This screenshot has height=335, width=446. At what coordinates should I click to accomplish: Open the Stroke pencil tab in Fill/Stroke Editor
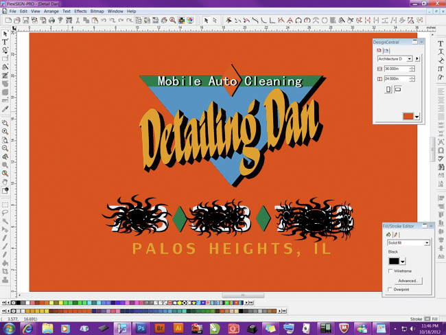coord(396,235)
